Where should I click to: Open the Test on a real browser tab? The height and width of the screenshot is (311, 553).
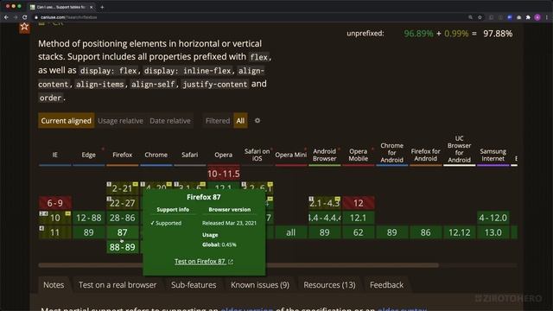point(118,285)
